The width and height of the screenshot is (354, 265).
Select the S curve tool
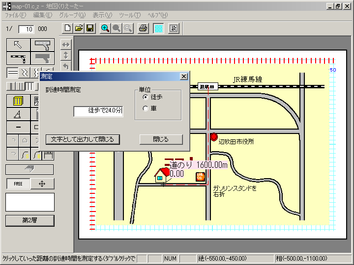(x=25, y=154)
